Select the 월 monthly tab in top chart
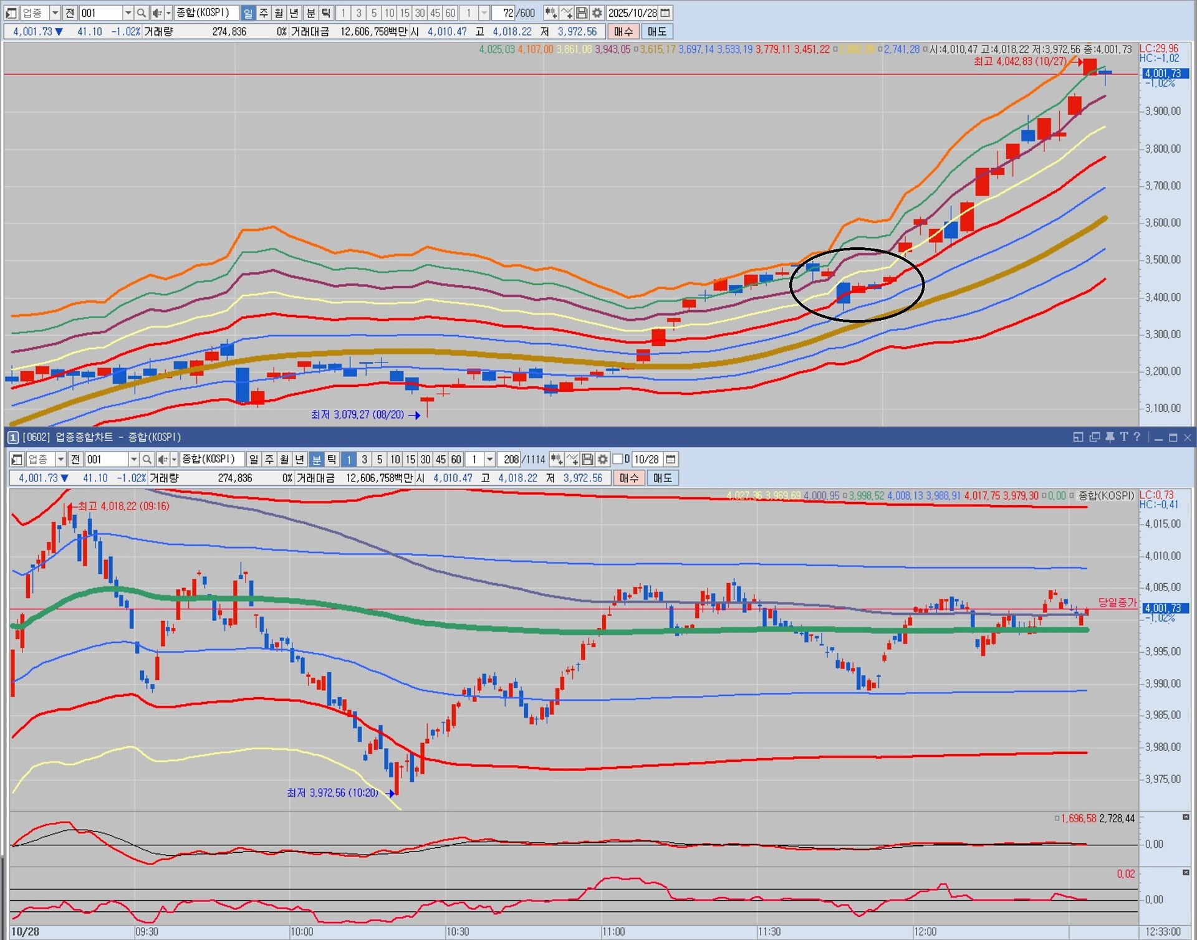This screenshot has height=940, width=1197. click(279, 13)
